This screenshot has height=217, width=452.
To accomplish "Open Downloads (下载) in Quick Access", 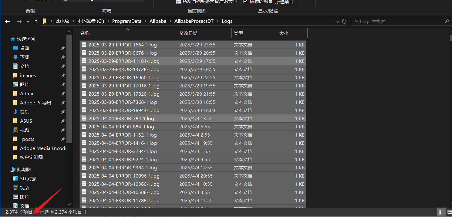I will 24,57.
